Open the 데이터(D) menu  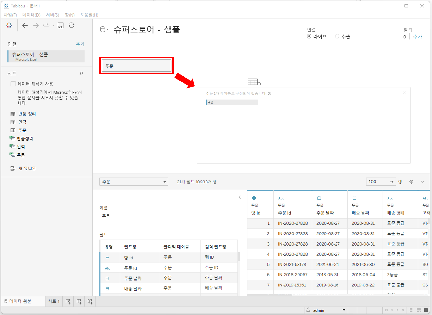[32, 15]
